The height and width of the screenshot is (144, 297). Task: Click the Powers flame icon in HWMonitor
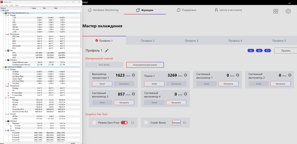point(8,97)
